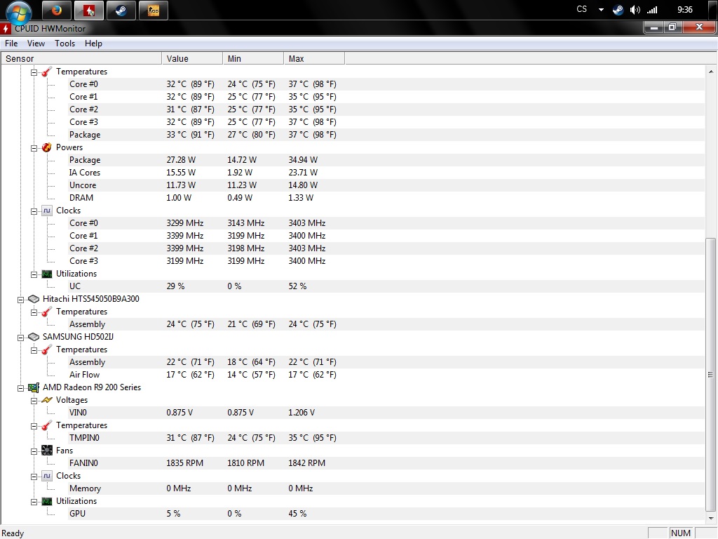Show hidden tray icons arrow
718x539 pixels.
pos(601,10)
